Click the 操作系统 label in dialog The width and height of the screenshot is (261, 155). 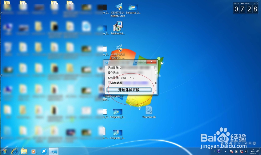click(113, 73)
